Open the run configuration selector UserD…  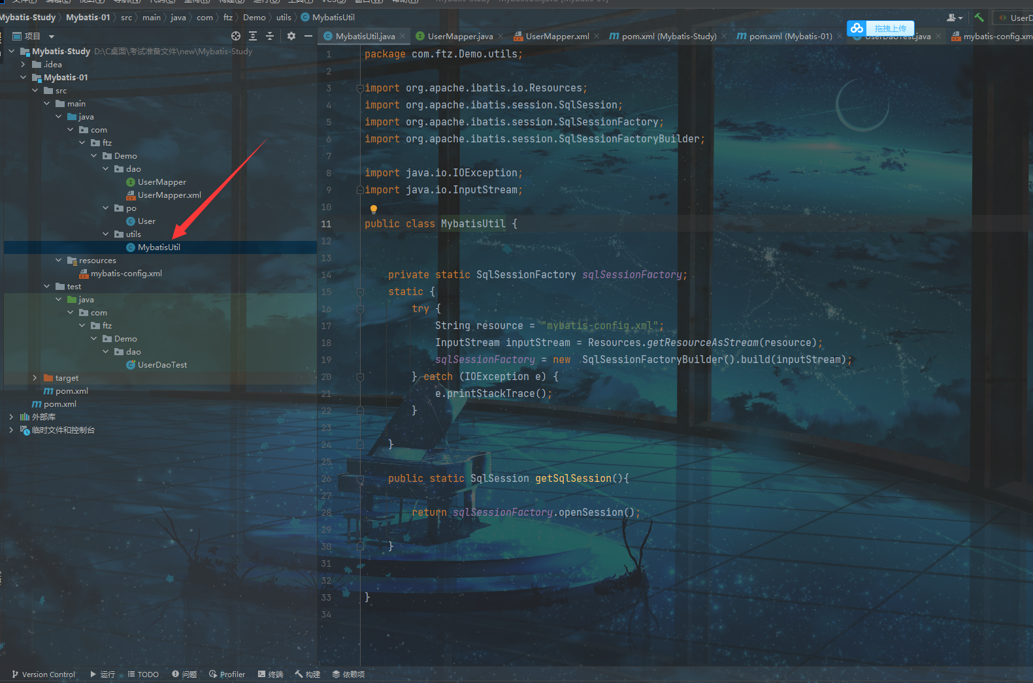pos(1014,18)
